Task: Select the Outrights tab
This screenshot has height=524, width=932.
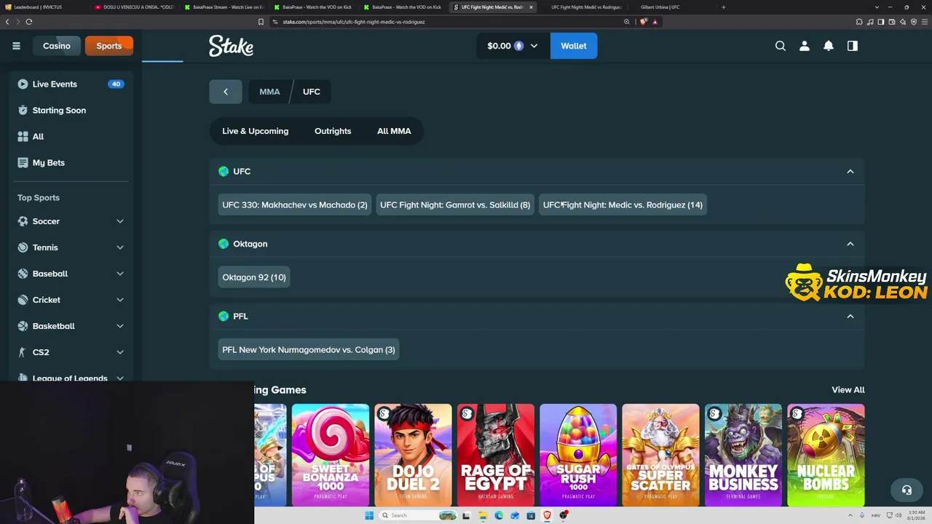Action: 333,131
